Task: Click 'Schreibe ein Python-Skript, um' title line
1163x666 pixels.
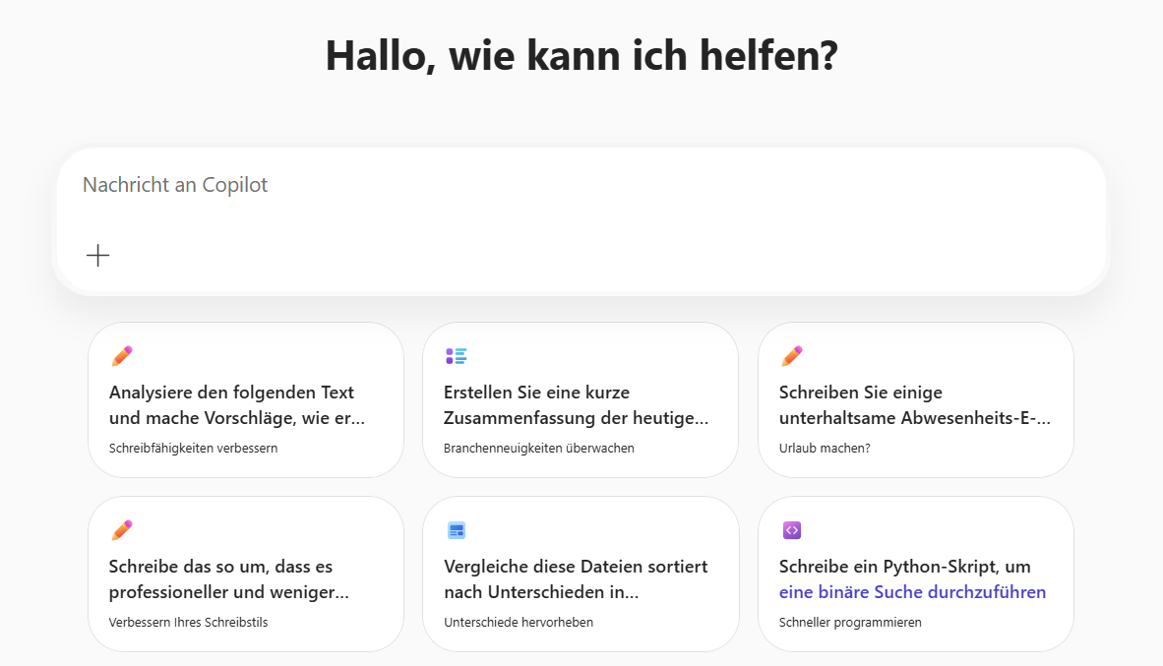Action: pos(905,567)
